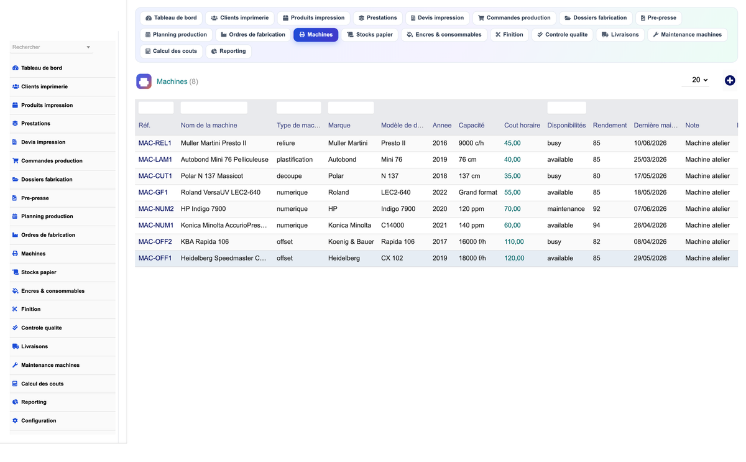This screenshot has height=462, width=746.
Task: Open machine record MAC-LAM1
Action: [155, 160]
